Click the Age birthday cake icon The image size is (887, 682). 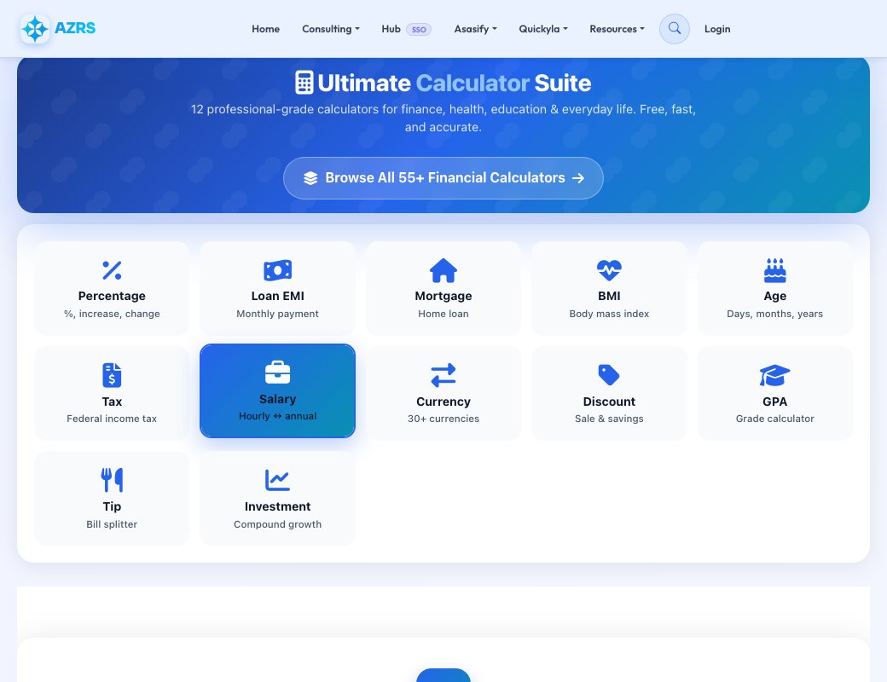pyautogui.click(x=775, y=270)
